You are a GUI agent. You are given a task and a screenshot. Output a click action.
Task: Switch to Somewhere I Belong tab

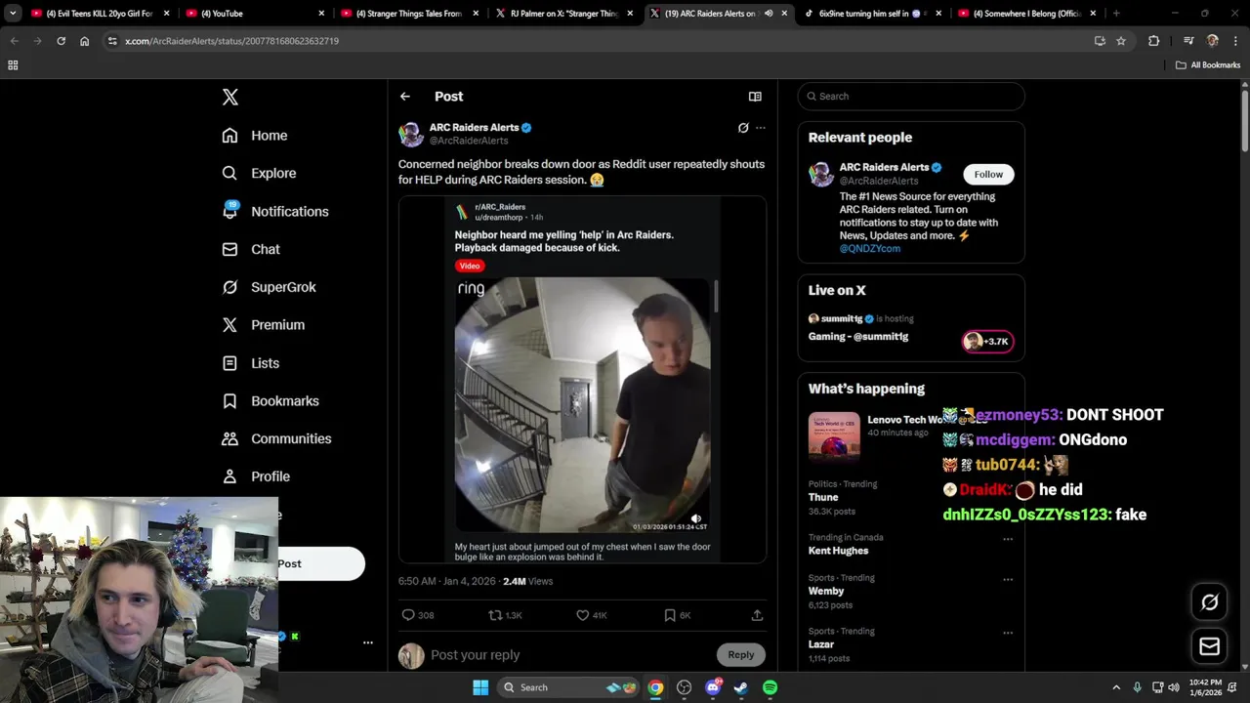1027,14
